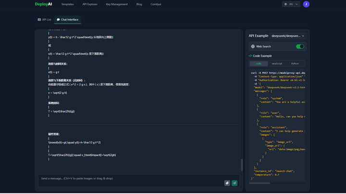Click the chat vertical scrollbar thumb
This screenshot has height=194, width=346.
(x=242, y=164)
